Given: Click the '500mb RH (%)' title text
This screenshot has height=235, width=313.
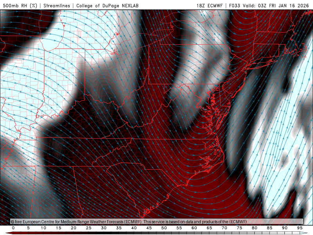Looking at the screenshot, I should pos(20,5).
